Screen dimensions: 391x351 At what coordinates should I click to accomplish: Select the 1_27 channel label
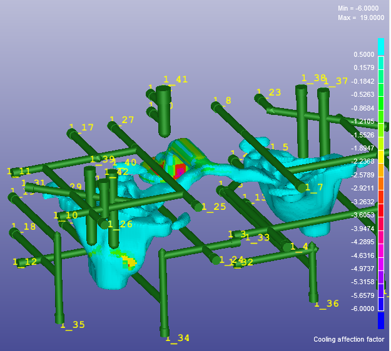pos(122,120)
